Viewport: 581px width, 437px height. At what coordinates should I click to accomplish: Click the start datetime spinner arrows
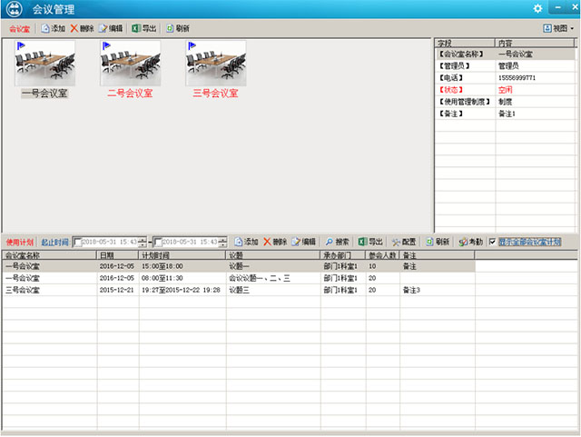coord(142,242)
